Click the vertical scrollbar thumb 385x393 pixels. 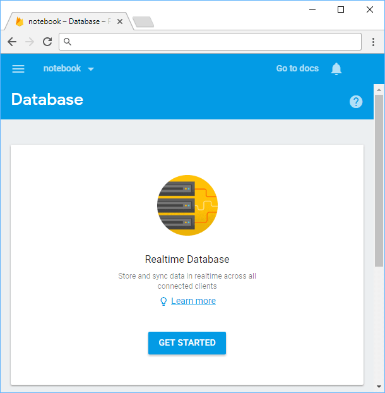[x=379, y=181]
